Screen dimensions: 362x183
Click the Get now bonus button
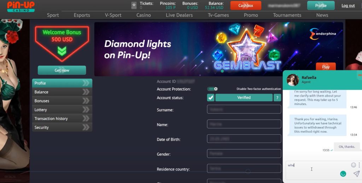pyautogui.click(x=62, y=70)
